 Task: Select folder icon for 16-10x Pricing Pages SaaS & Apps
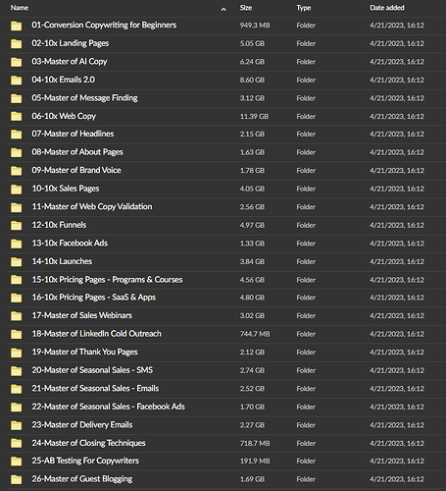pos(17,298)
